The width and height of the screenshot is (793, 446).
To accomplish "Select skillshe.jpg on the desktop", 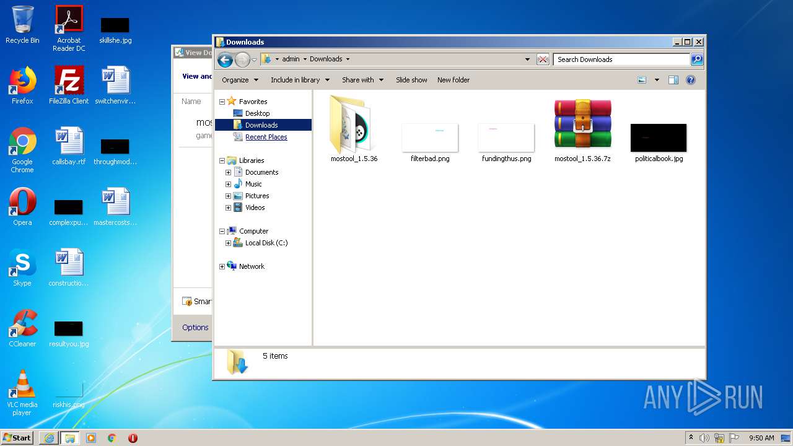I will point(115,30).
